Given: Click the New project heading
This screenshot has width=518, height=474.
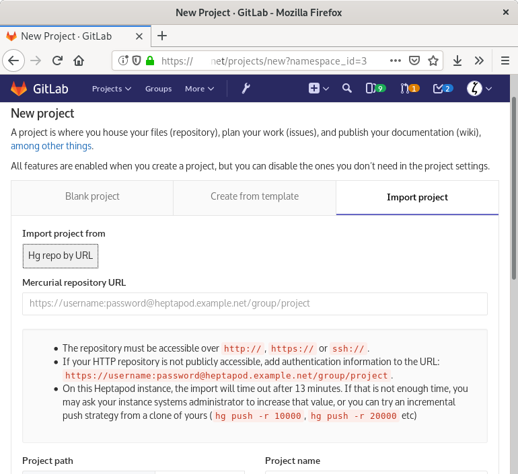Looking at the screenshot, I should click(42, 114).
